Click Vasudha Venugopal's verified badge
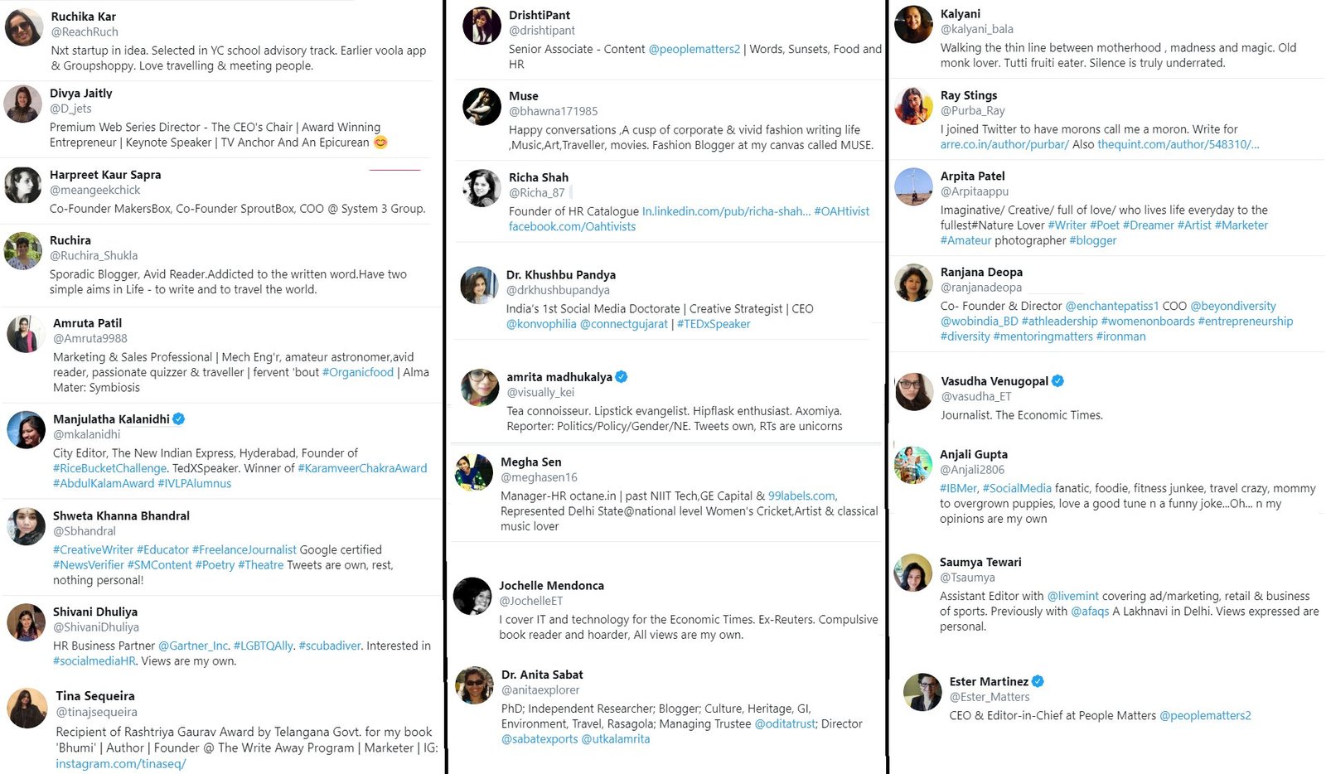Image resolution: width=1326 pixels, height=774 pixels. point(1057,381)
